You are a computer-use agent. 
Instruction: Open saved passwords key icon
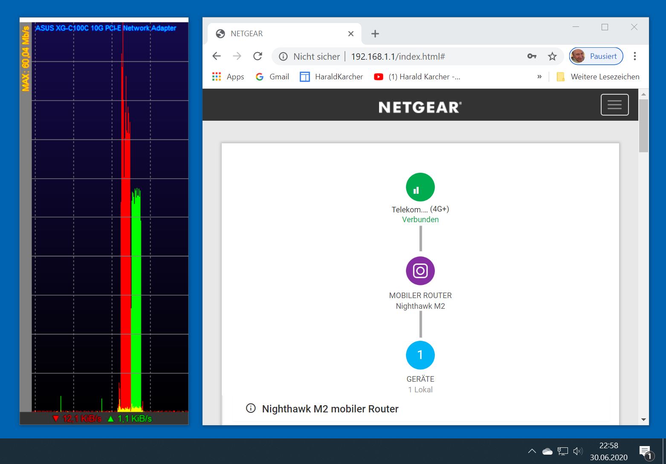(532, 56)
